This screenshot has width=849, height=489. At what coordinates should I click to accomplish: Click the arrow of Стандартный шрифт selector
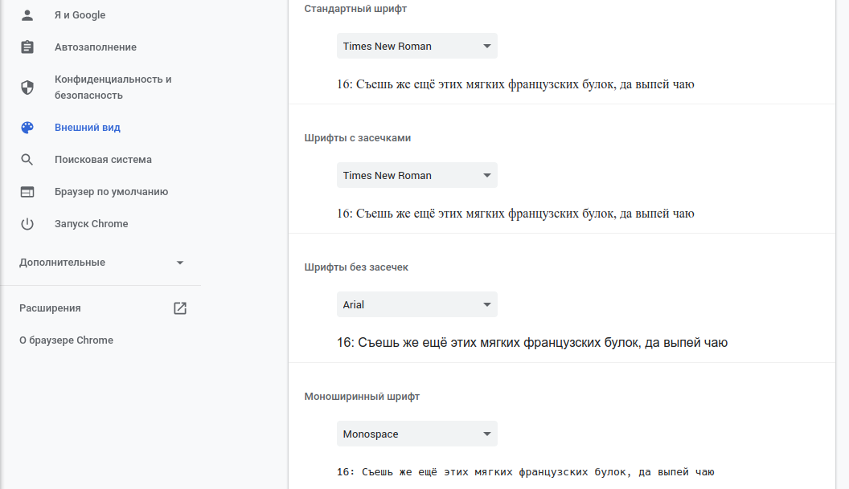point(486,46)
